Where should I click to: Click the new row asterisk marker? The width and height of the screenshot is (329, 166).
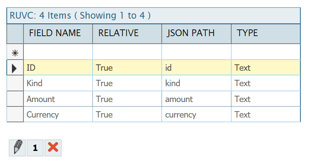click(x=15, y=52)
